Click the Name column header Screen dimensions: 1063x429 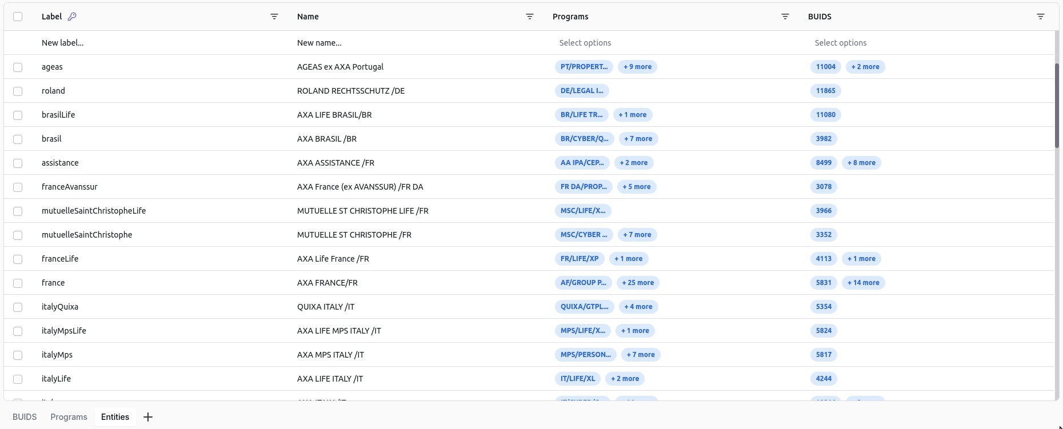308,17
